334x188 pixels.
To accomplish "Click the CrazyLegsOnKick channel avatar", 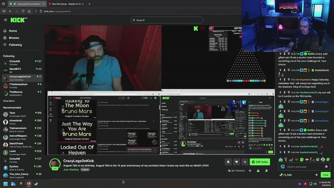I will [55, 164].
